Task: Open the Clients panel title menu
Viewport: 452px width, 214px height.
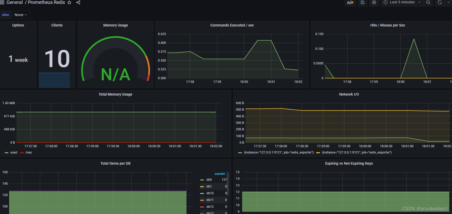Action: (x=57, y=25)
